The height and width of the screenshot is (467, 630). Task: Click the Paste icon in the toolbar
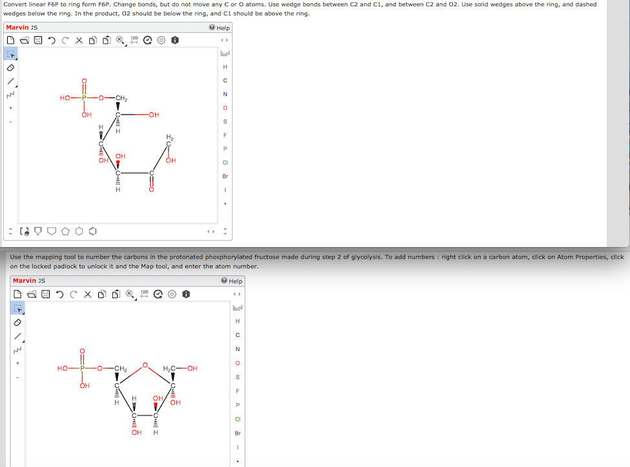coord(107,40)
